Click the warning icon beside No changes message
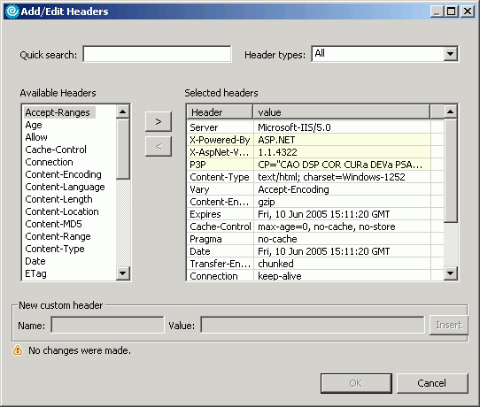Viewport: 480px width, 407px height. pos(18,349)
